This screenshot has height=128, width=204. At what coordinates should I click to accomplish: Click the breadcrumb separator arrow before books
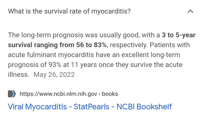point(99,94)
